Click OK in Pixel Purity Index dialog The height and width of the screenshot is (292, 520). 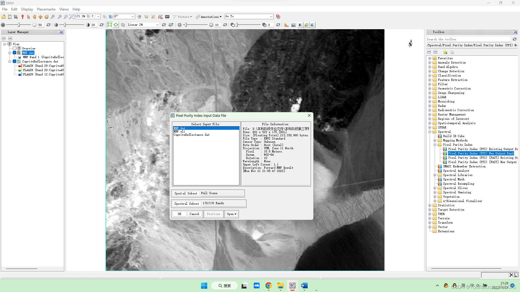(x=179, y=214)
